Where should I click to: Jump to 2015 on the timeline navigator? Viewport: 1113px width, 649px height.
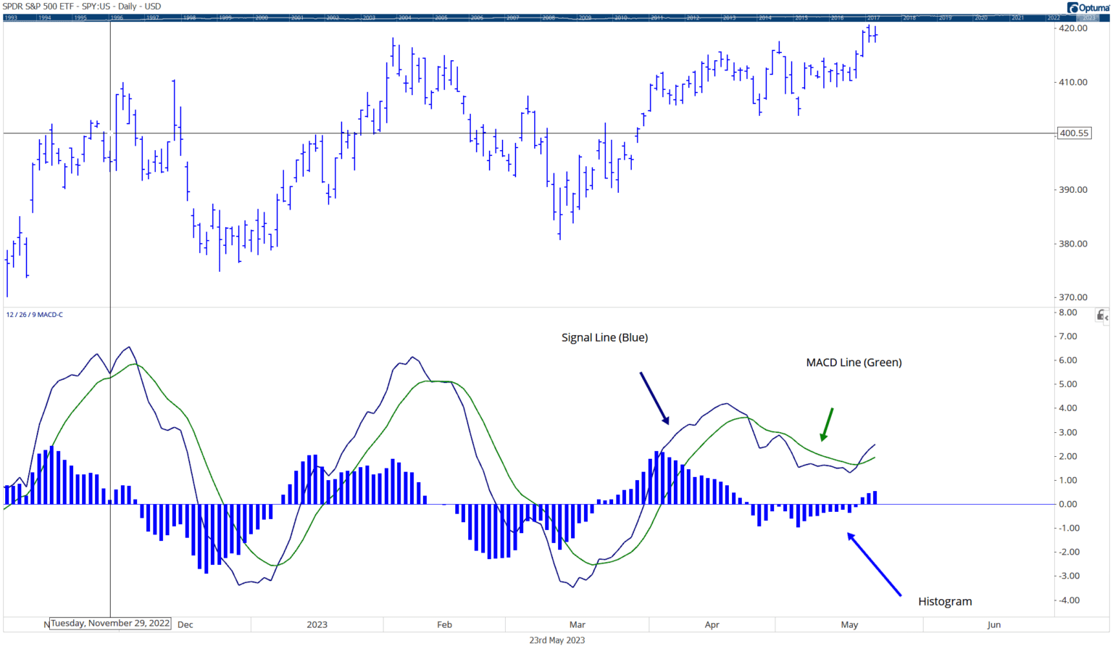[801, 17]
